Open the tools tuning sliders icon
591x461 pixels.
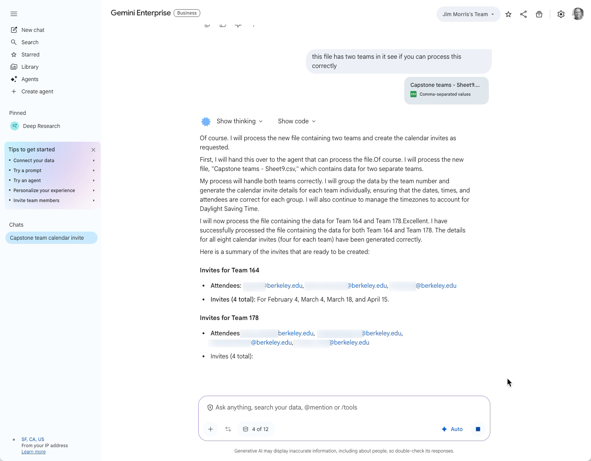tap(228, 429)
